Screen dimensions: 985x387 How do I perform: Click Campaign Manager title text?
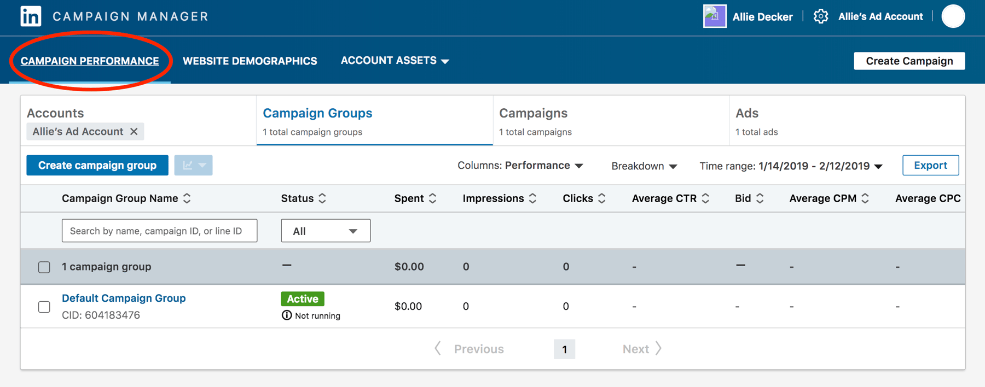click(x=131, y=16)
